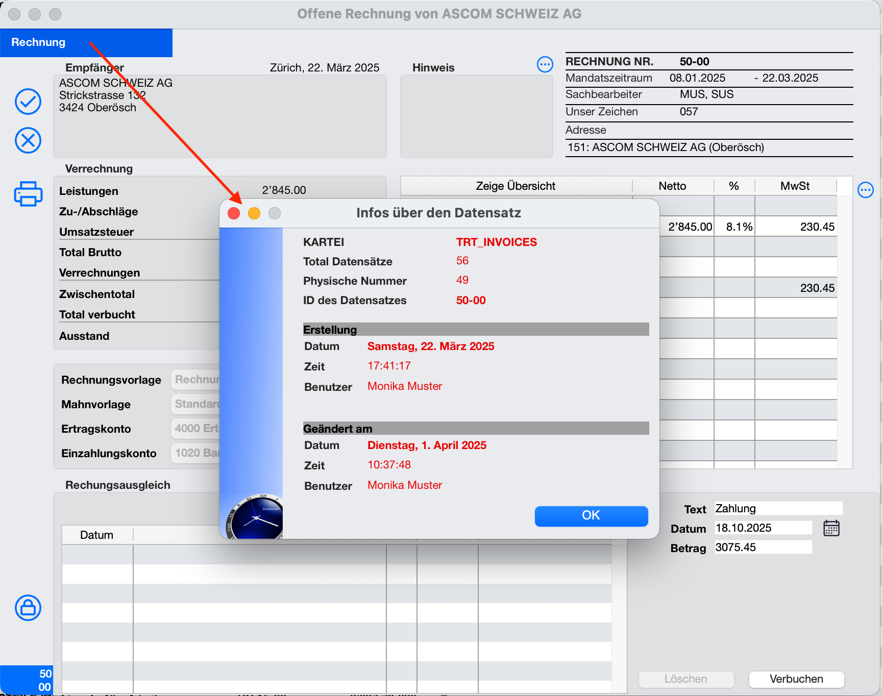Click the Text field containing Zahlung
This screenshot has height=696, width=882.
778,509
